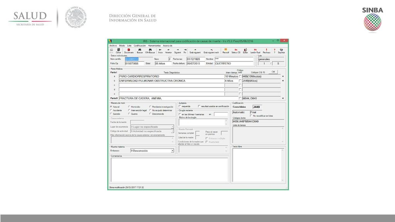Screen dimensions: 395x222
Task: Click the red question mark help icon
Action: 274,50
